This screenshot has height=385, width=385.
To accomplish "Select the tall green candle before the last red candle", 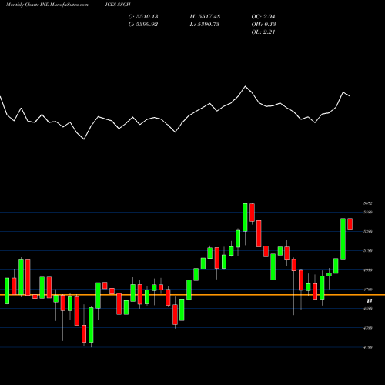I will (x=343, y=239).
